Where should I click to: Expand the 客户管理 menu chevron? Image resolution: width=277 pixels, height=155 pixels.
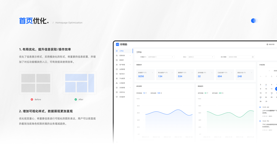click(130, 65)
